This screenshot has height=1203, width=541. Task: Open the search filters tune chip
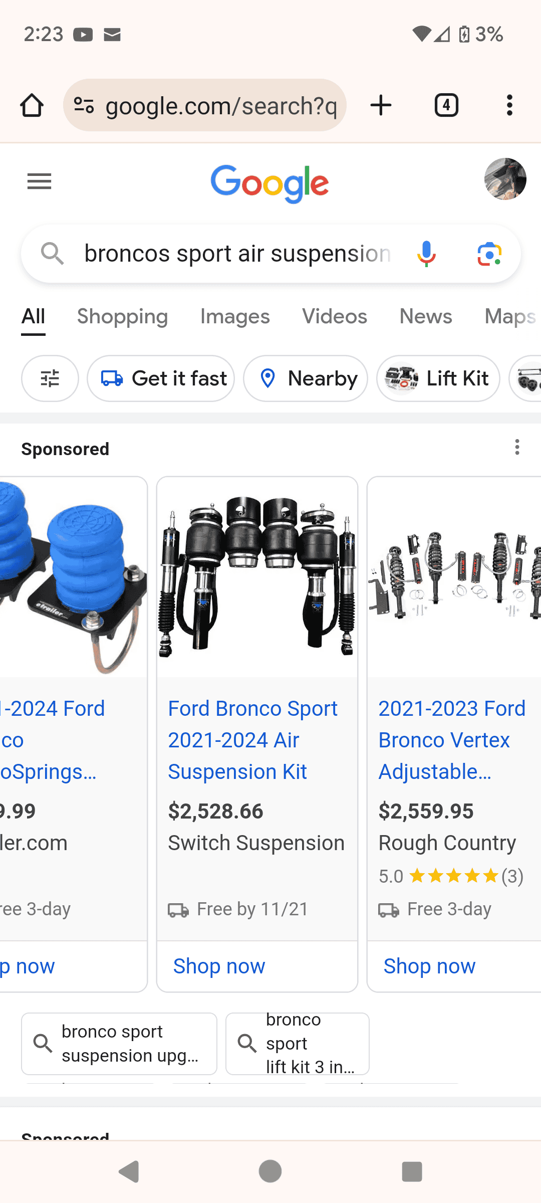50,378
